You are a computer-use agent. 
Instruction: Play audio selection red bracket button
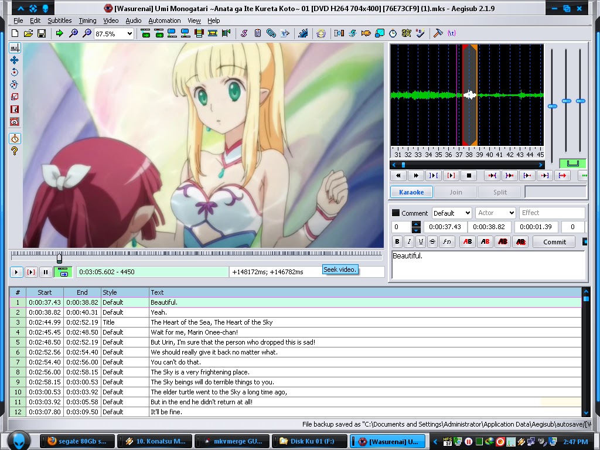click(451, 176)
